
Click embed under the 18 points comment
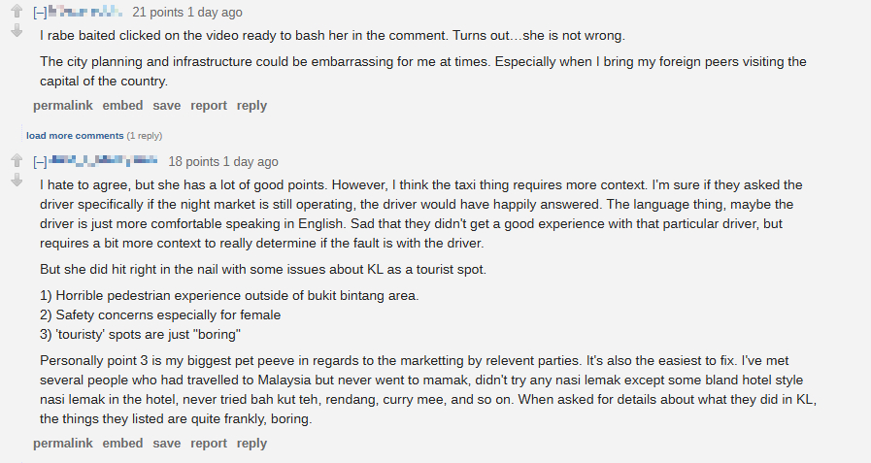click(122, 443)
